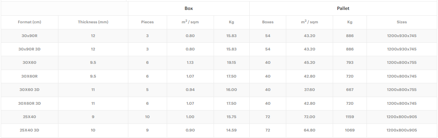Click the 30X60R 3D format row label
438x138 pixels.
(30, 103)
